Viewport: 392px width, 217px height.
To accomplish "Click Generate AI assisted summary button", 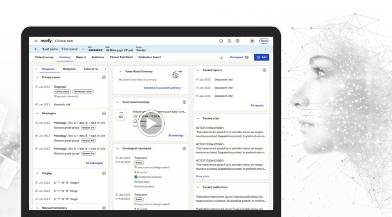I will pyautogui.click(x=163, y=88).
